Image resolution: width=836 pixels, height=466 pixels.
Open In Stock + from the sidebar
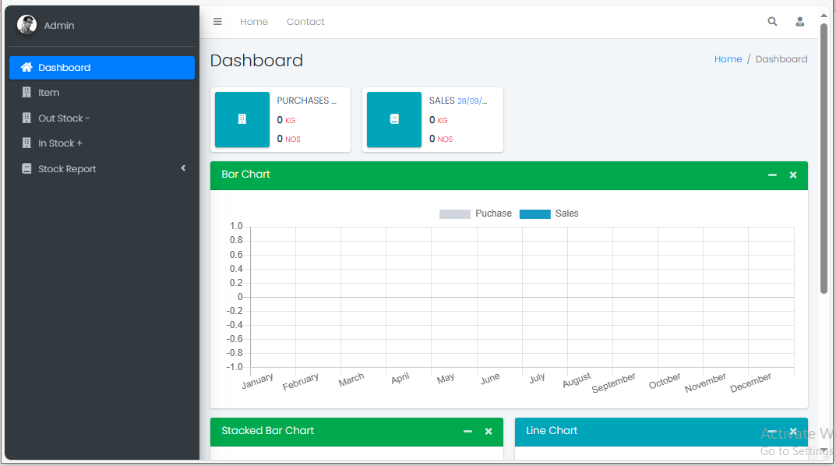coord(60,143)
